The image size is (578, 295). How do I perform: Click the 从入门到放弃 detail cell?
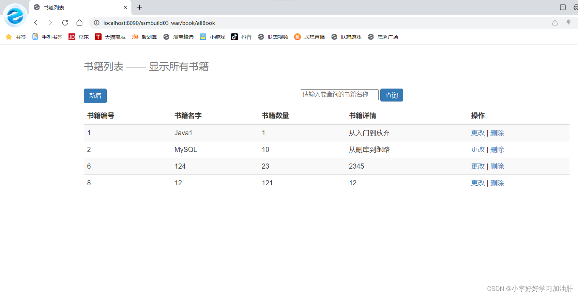(369, 133)
